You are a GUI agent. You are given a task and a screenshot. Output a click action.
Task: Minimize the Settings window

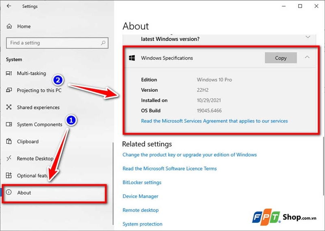[x=284, y=6]
